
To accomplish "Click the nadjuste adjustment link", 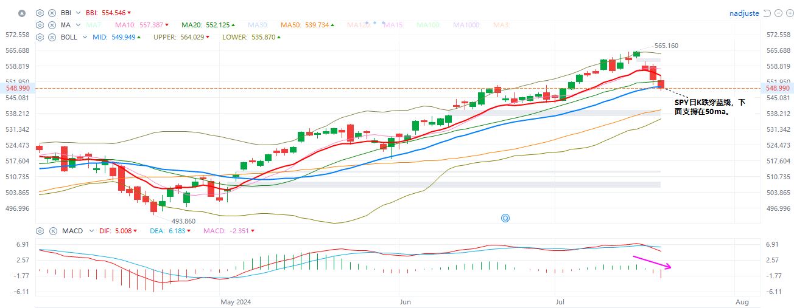I will point(745,13).
